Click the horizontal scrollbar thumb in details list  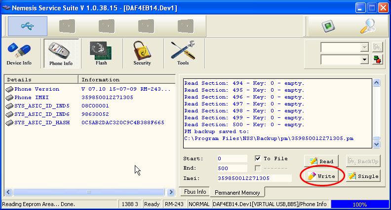(89, 192)
